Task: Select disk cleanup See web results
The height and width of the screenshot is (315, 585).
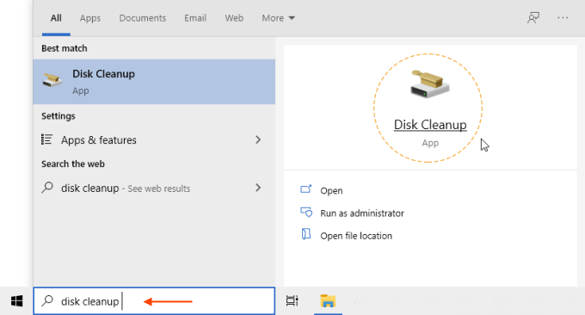Action: click(154, 188)
